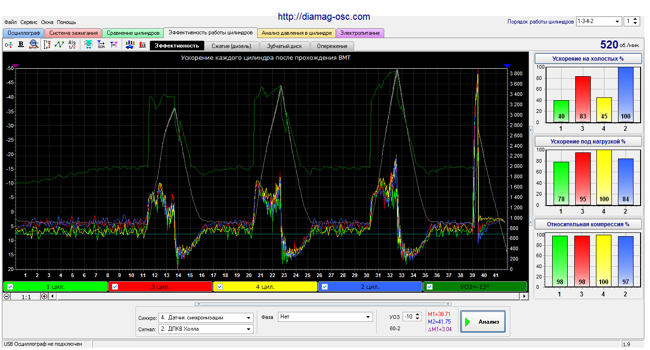The image size is (650, 350).
Task: Click the Ускорение на холостых % header
Action: pos(588,58)
